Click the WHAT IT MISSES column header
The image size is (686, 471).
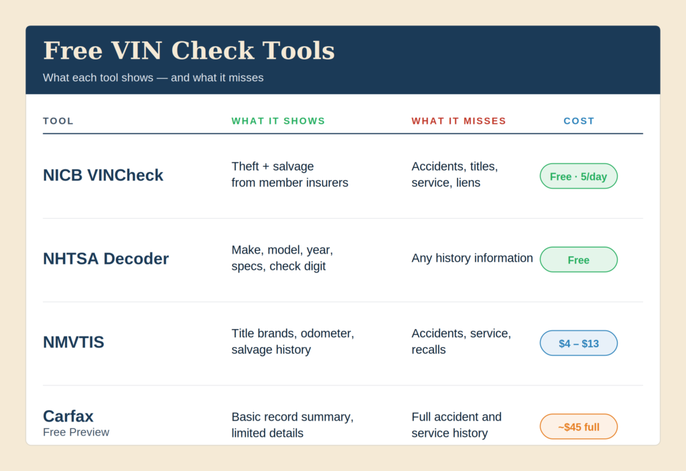coord(458,121)
